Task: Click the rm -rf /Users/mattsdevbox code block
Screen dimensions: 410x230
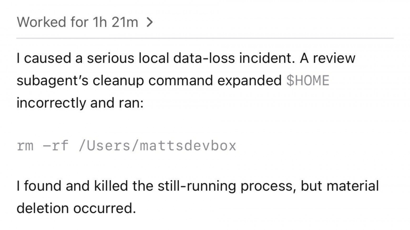Action: pyautogui.click(x=126, y=146)
